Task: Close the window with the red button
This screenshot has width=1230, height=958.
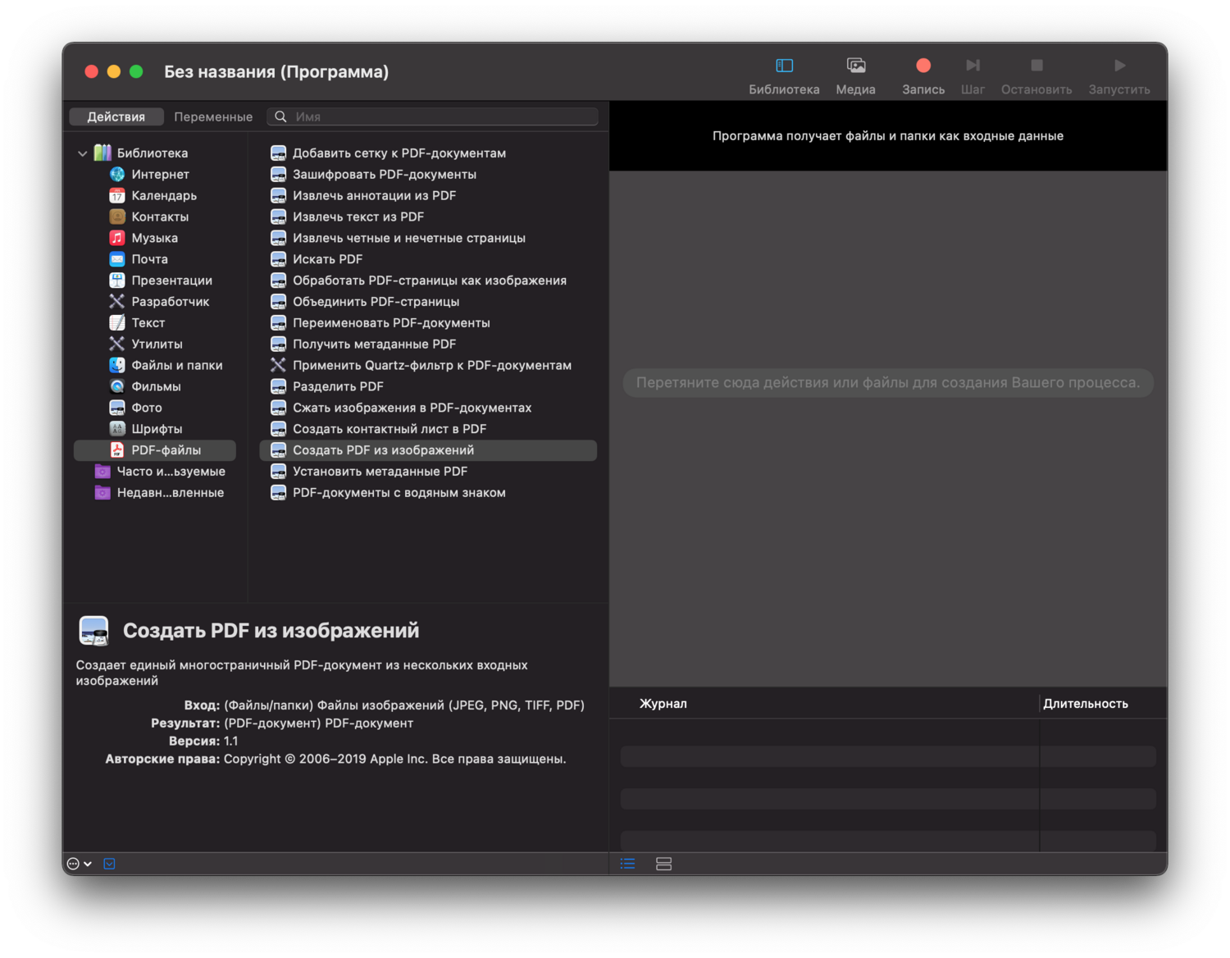Action: point(92,71)
